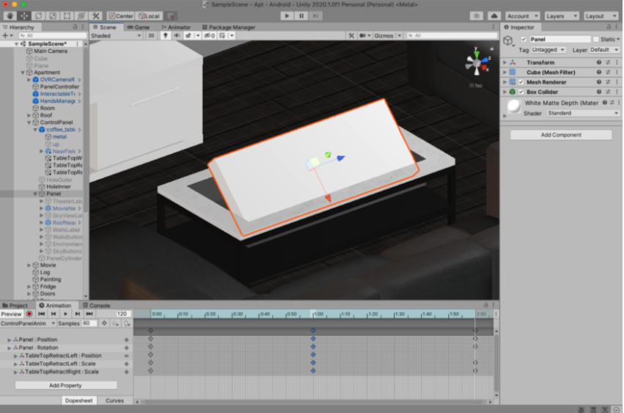Click the add keyframe icon

[x=116, y=324]
